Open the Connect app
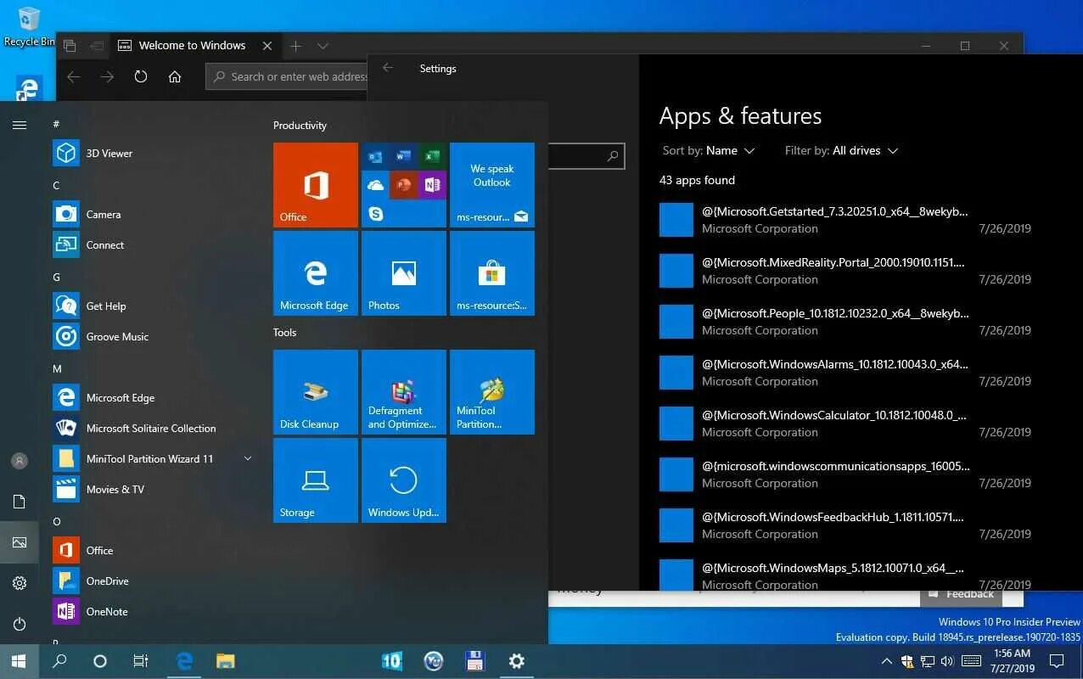The image size is (1083, 679). (153, 245)
